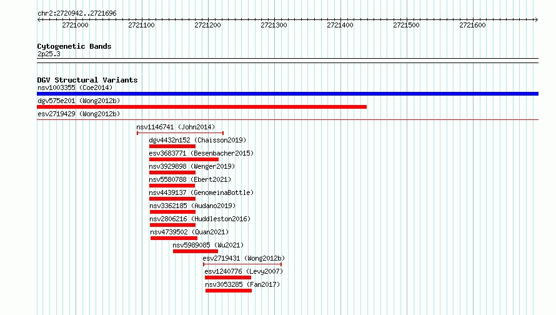
Task: Open the nsv2806216 (Huddleston2016) variant label
Action: (200, 219)
